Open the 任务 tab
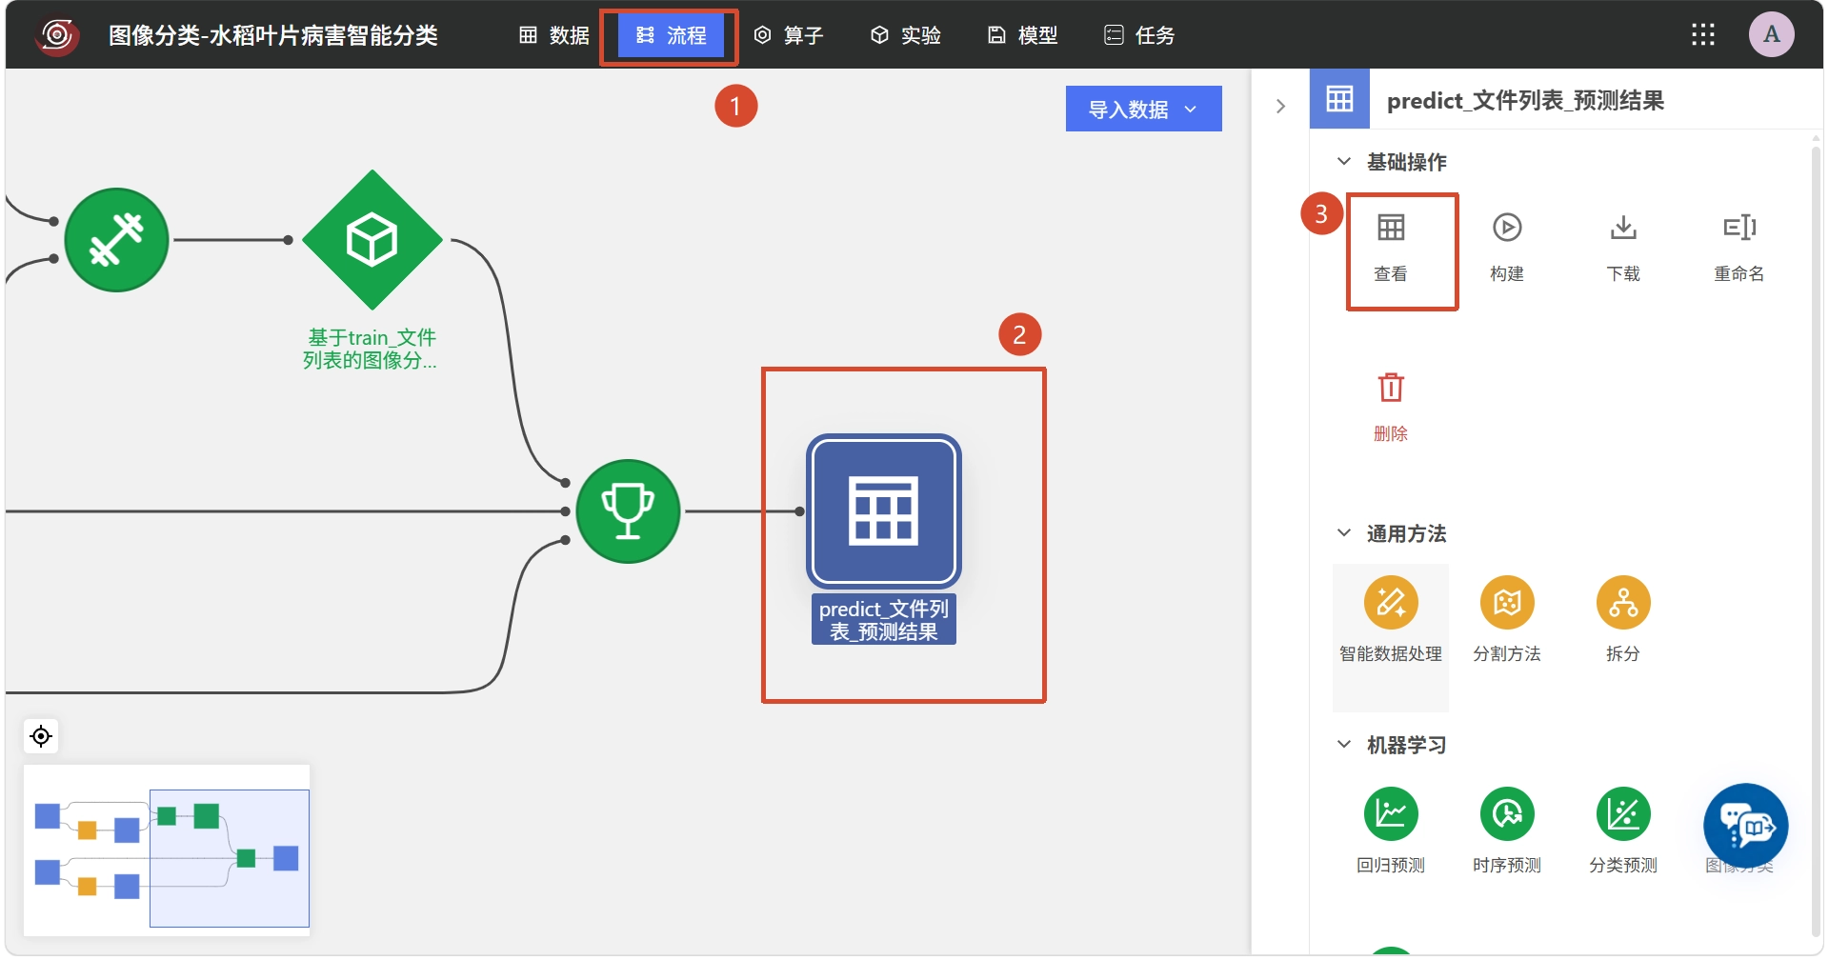This screenshot has width=1829, height=960. 1140,35
